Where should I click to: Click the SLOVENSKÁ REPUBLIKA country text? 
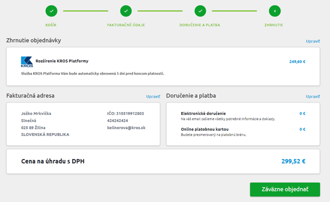(45, 135)
